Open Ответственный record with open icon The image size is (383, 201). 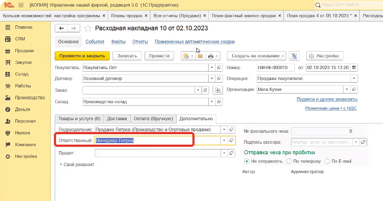(x=231, y=140)
